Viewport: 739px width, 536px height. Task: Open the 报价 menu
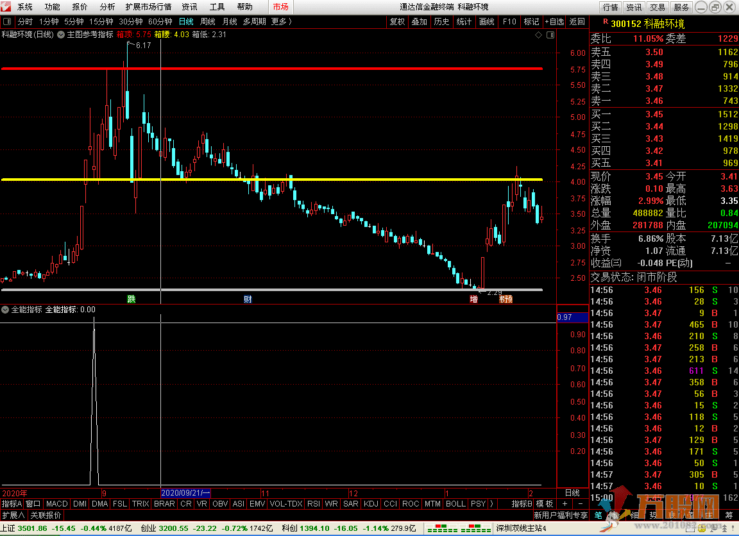point(80,7)
